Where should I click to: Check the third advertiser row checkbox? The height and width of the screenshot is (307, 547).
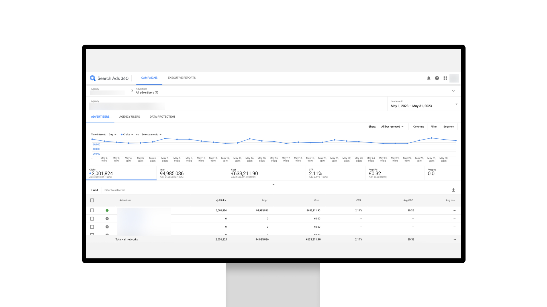click(x=92, y=227)
